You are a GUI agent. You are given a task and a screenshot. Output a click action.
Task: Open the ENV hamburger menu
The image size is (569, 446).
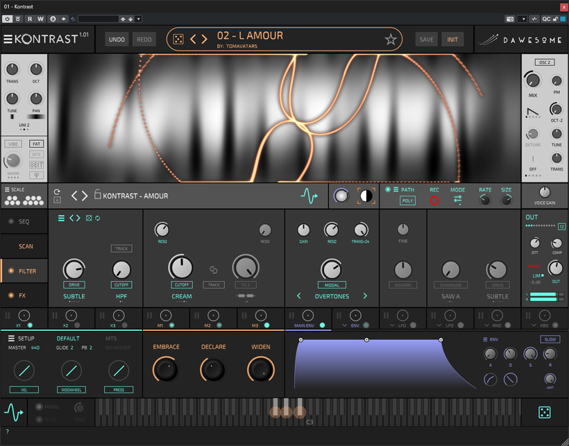(485, 339)
